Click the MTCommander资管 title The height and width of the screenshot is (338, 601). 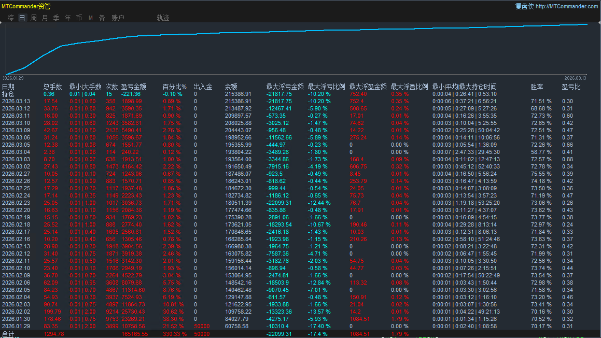[x=26, y=6]
